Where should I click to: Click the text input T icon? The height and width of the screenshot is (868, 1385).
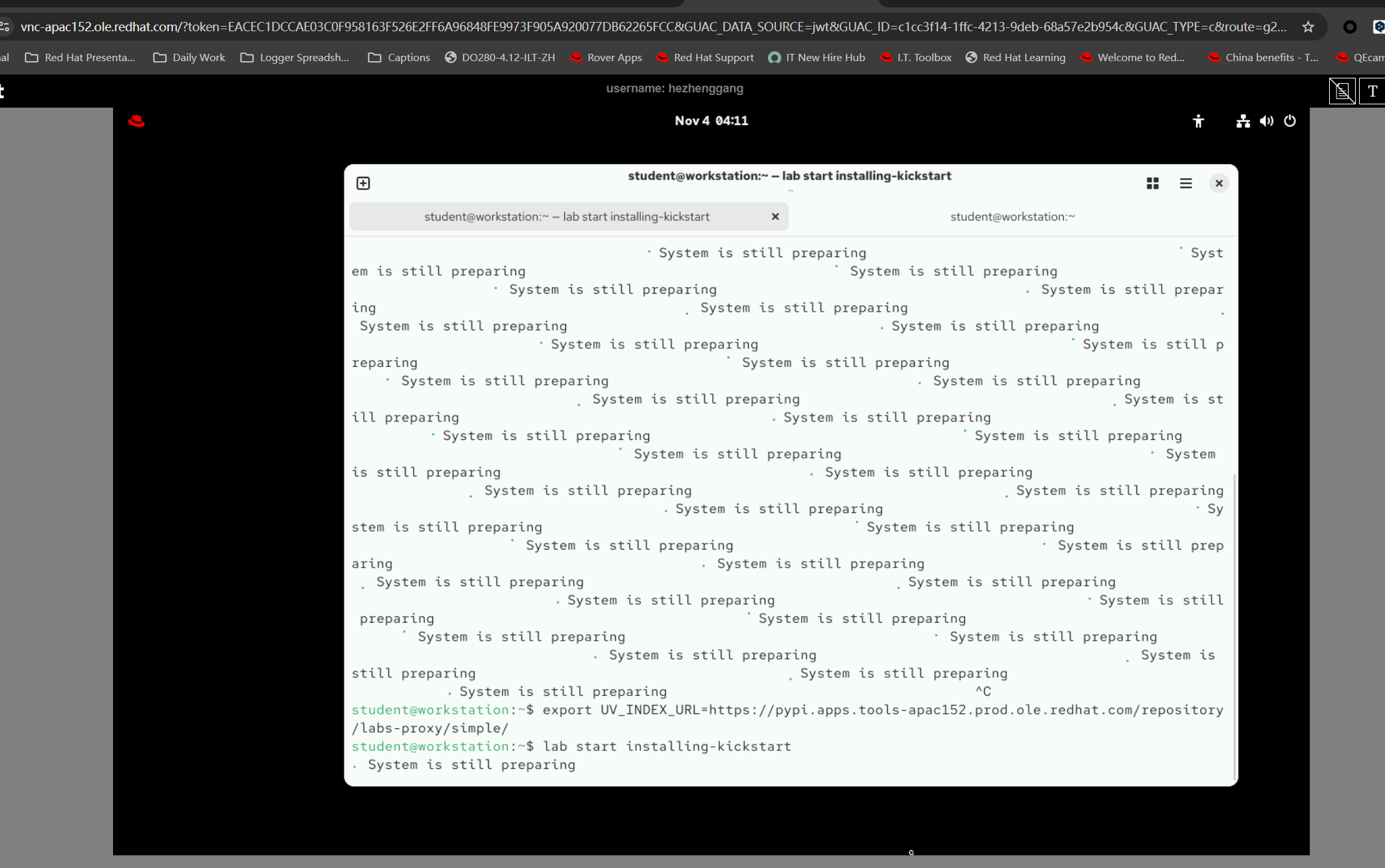1372,91
